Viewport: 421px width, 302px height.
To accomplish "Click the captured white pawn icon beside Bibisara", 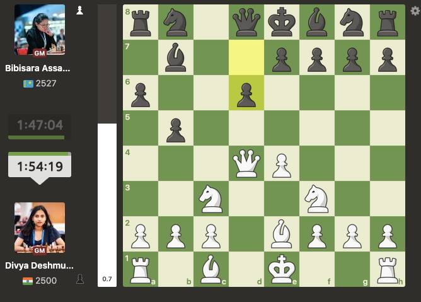I will [80, 11].
